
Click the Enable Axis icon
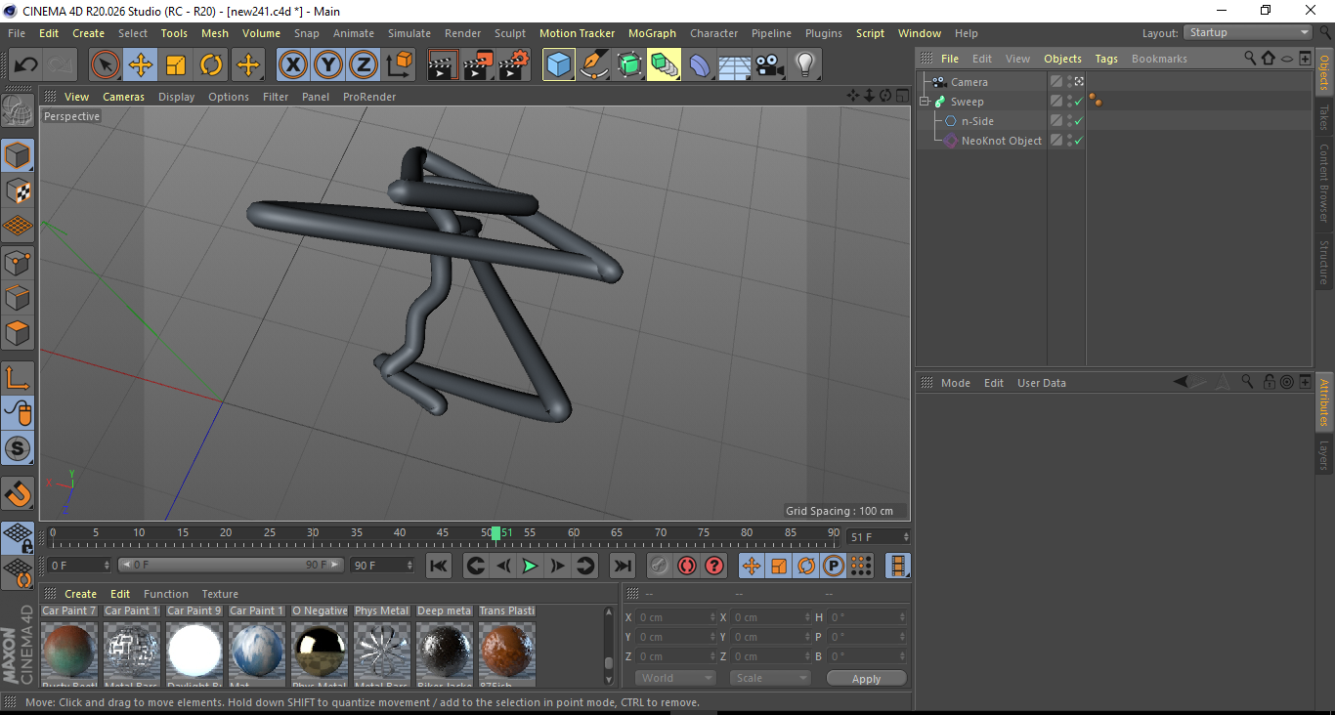(x=18, y=378)
